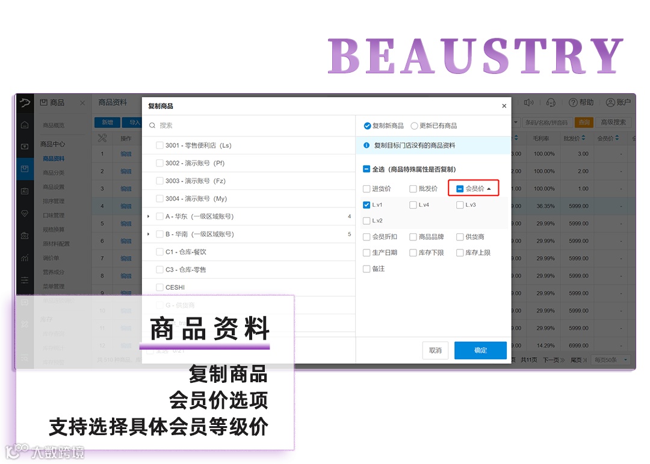Viewport: 650px width, 464px height.
Task: Click the sliders settings icon in the sidebar
Action: 25,280
